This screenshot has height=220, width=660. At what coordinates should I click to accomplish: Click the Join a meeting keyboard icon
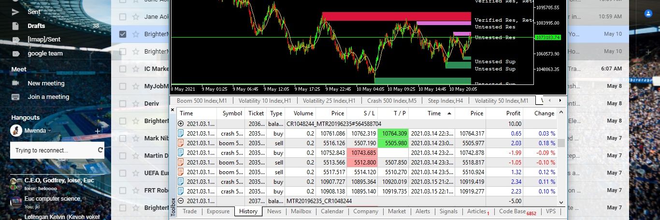(x=15, y=96)
